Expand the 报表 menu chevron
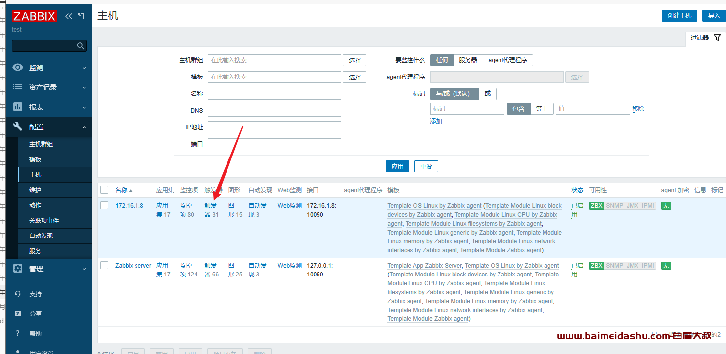Image resolution: width=726 pixels, height=354 pixels. [84, 108]
